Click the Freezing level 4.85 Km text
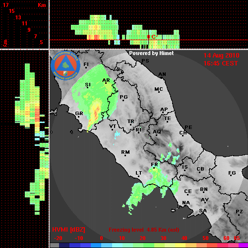This screenshot has height=248, width=248. tap(144, 230)
